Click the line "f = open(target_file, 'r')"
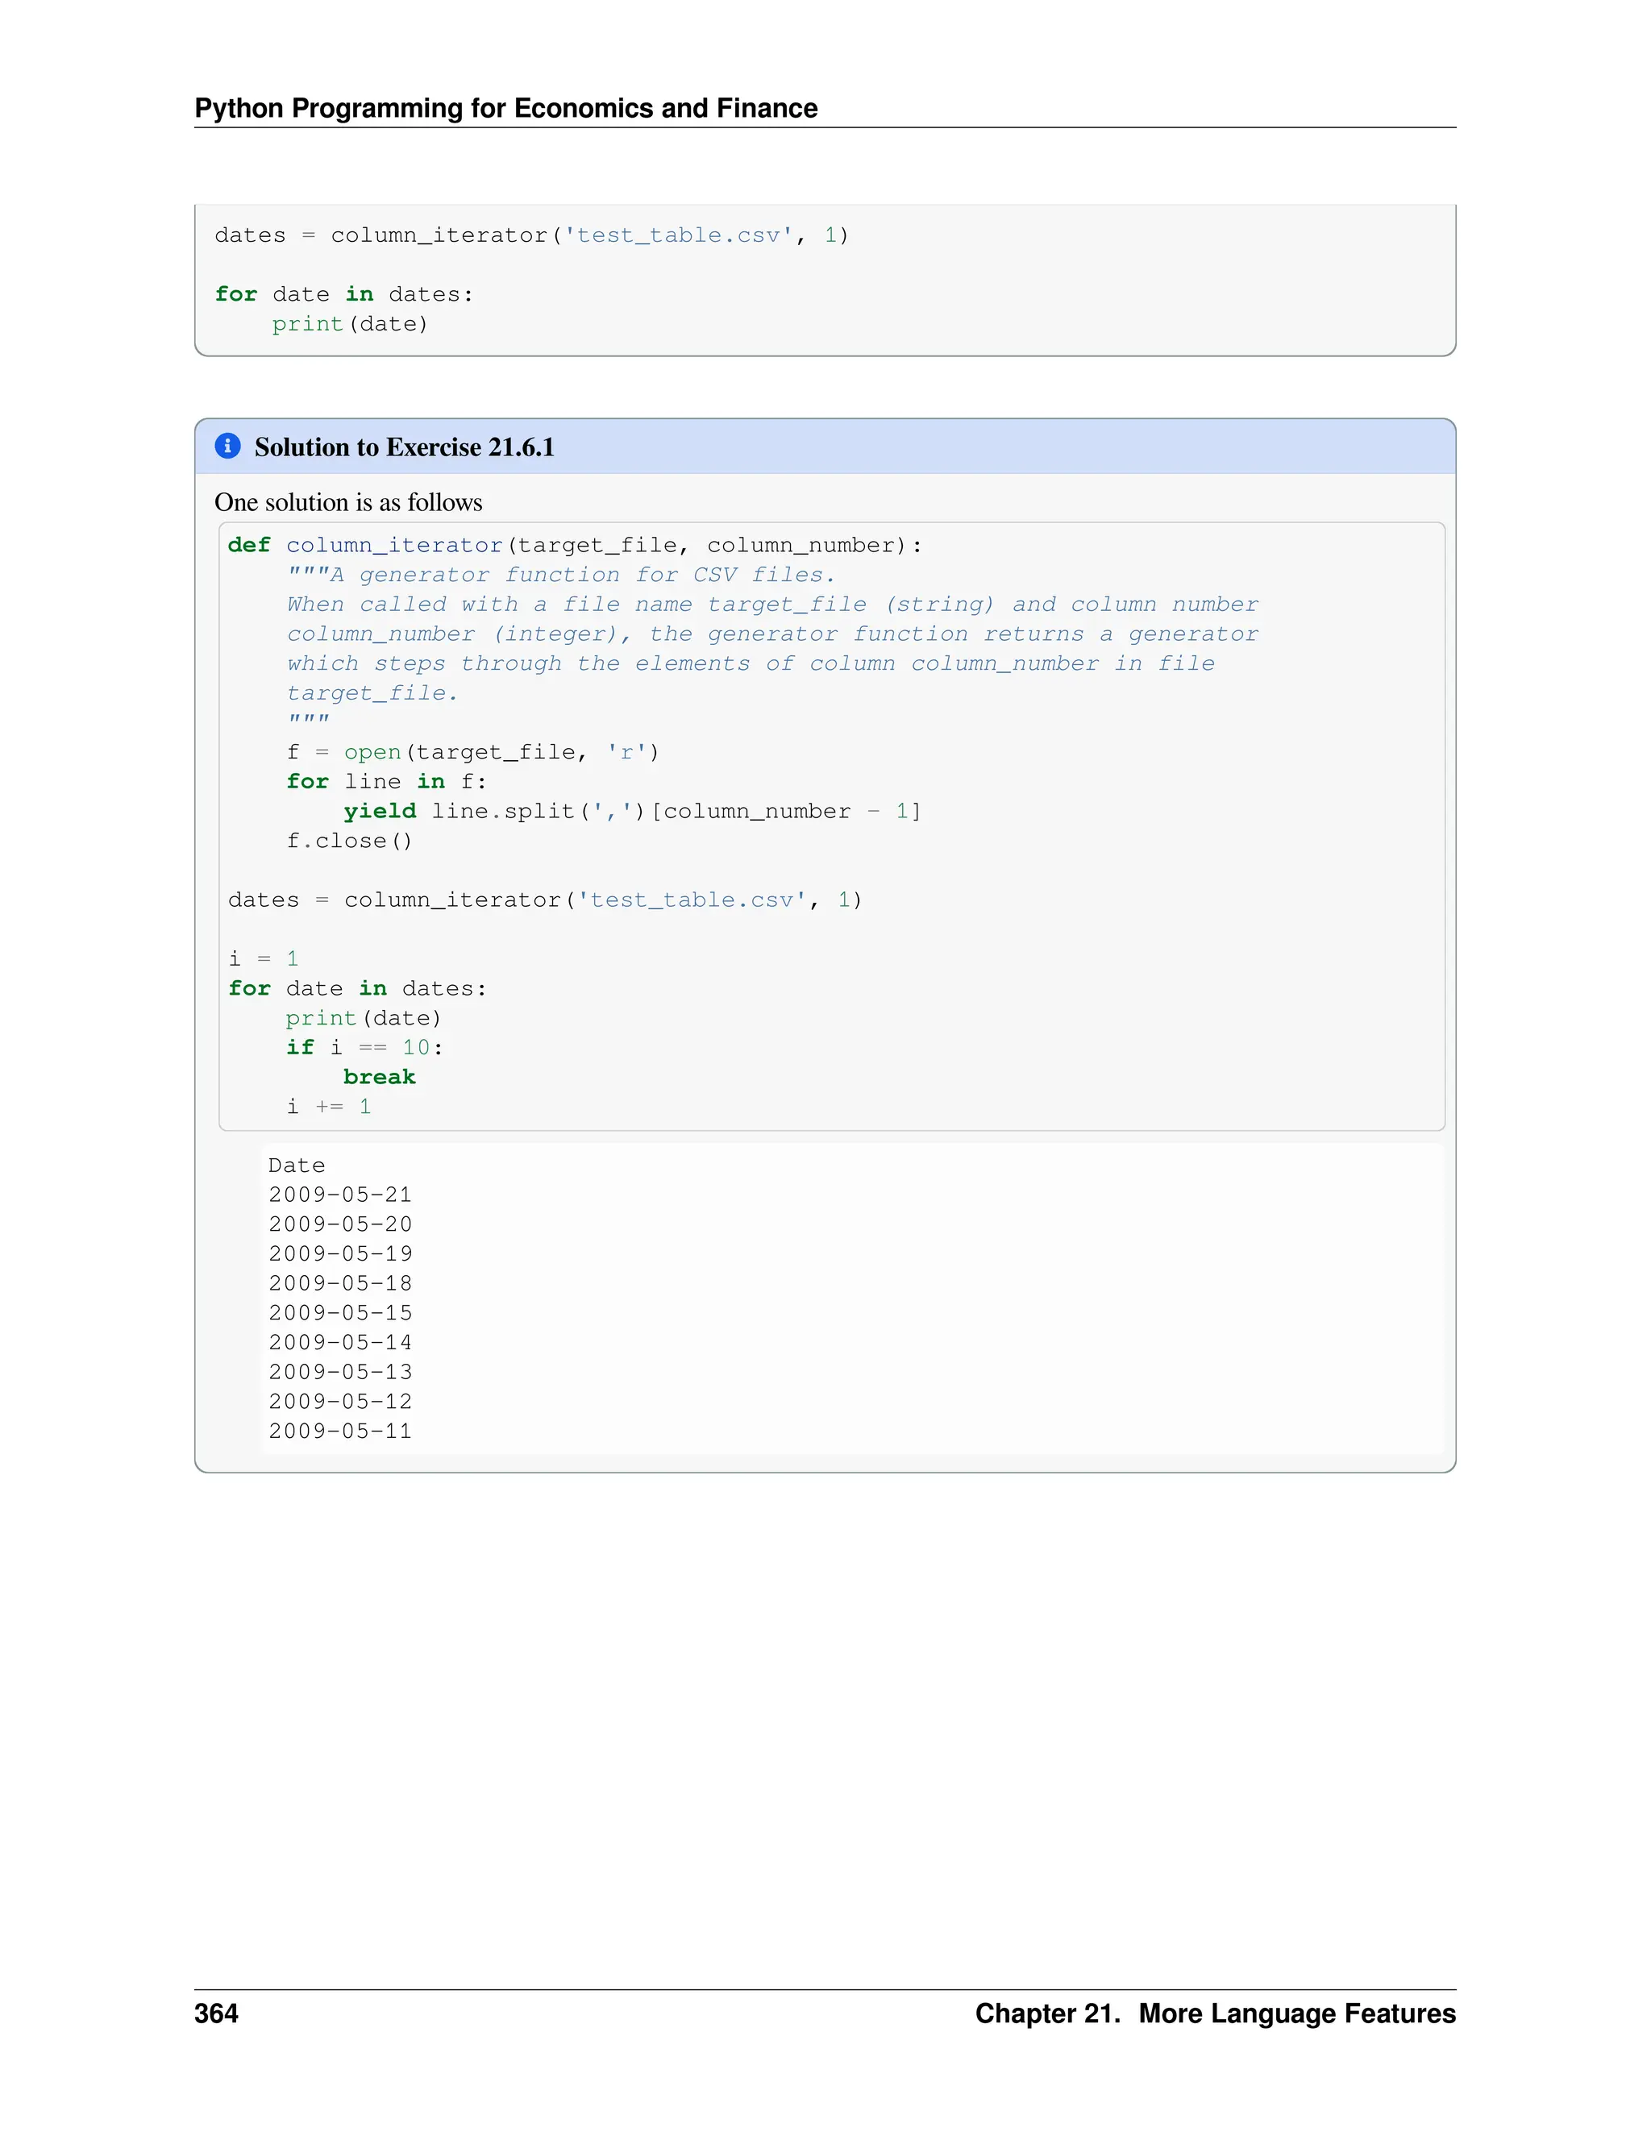The image size is (1651, 2136). point(473,752)
